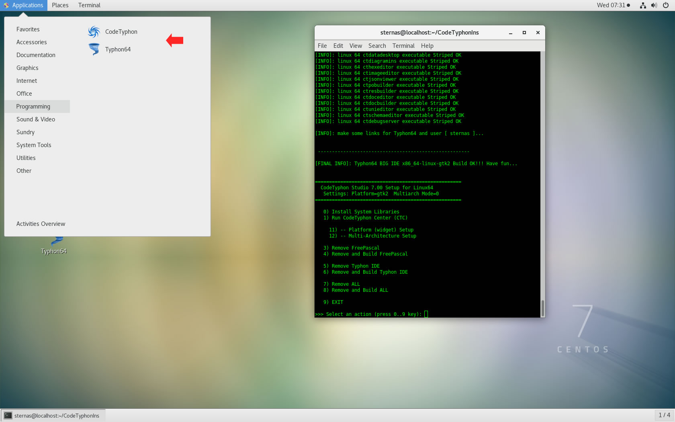Open the Places menu
675x422 pixels.
(60, 5)
